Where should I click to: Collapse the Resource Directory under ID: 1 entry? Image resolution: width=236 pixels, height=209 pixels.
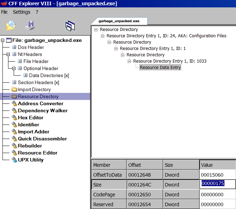pos(122,55)
